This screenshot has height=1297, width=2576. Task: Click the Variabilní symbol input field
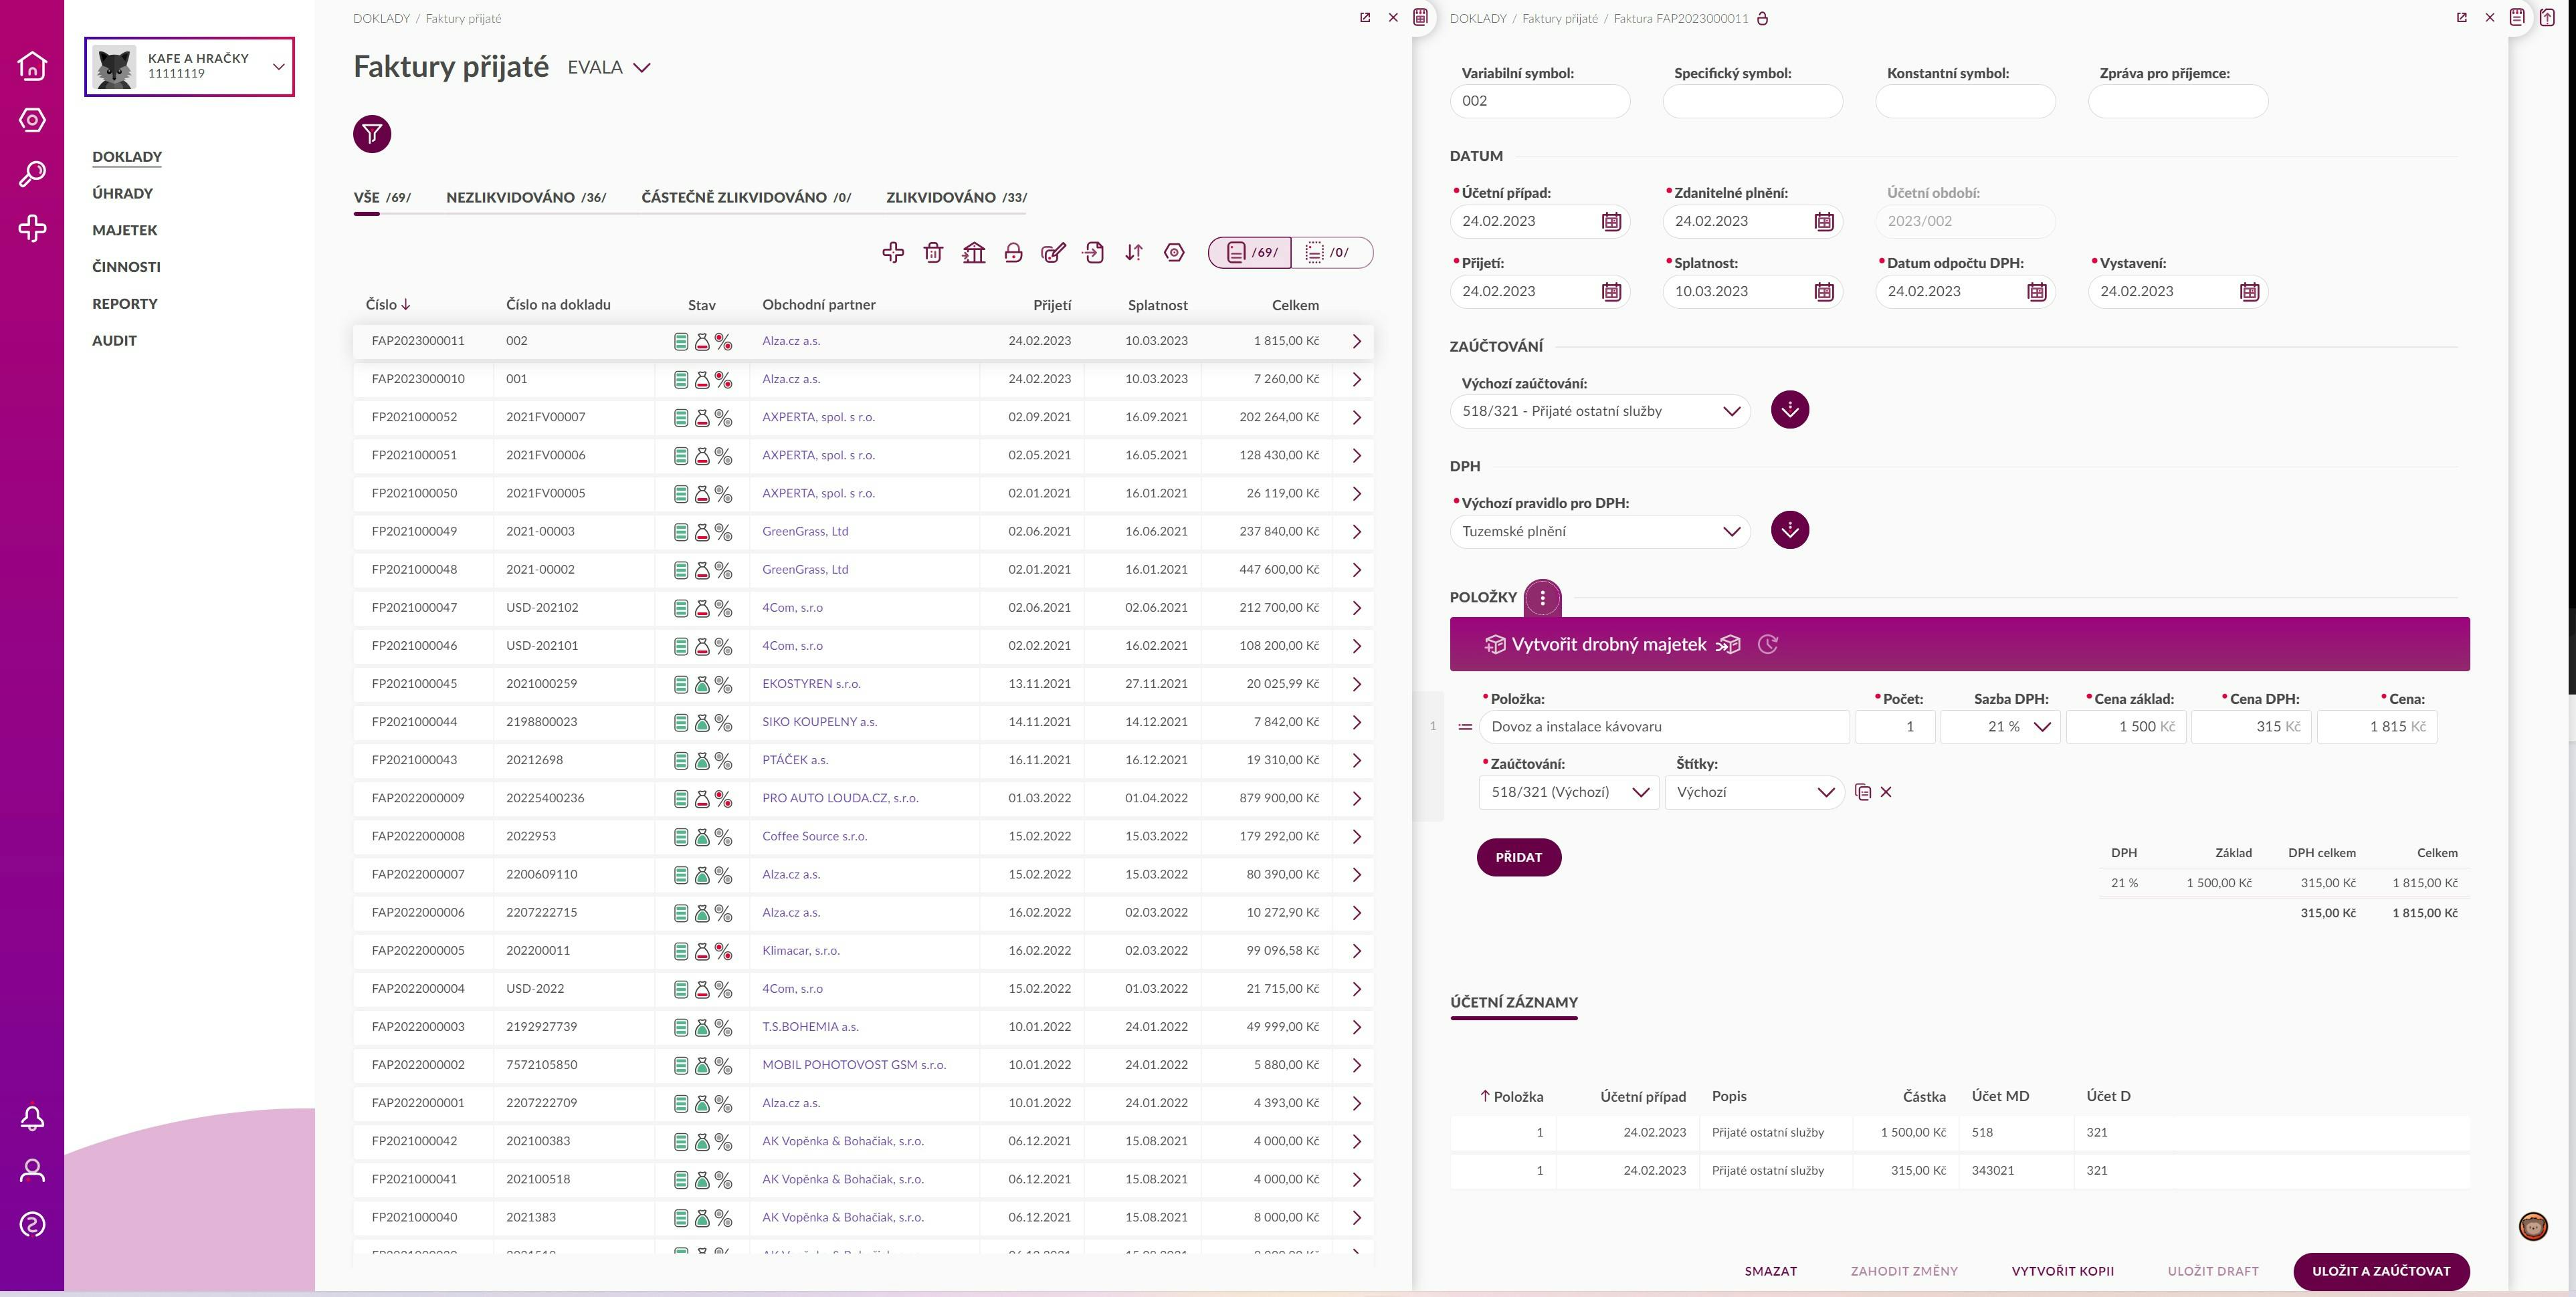click(1539, 101)
